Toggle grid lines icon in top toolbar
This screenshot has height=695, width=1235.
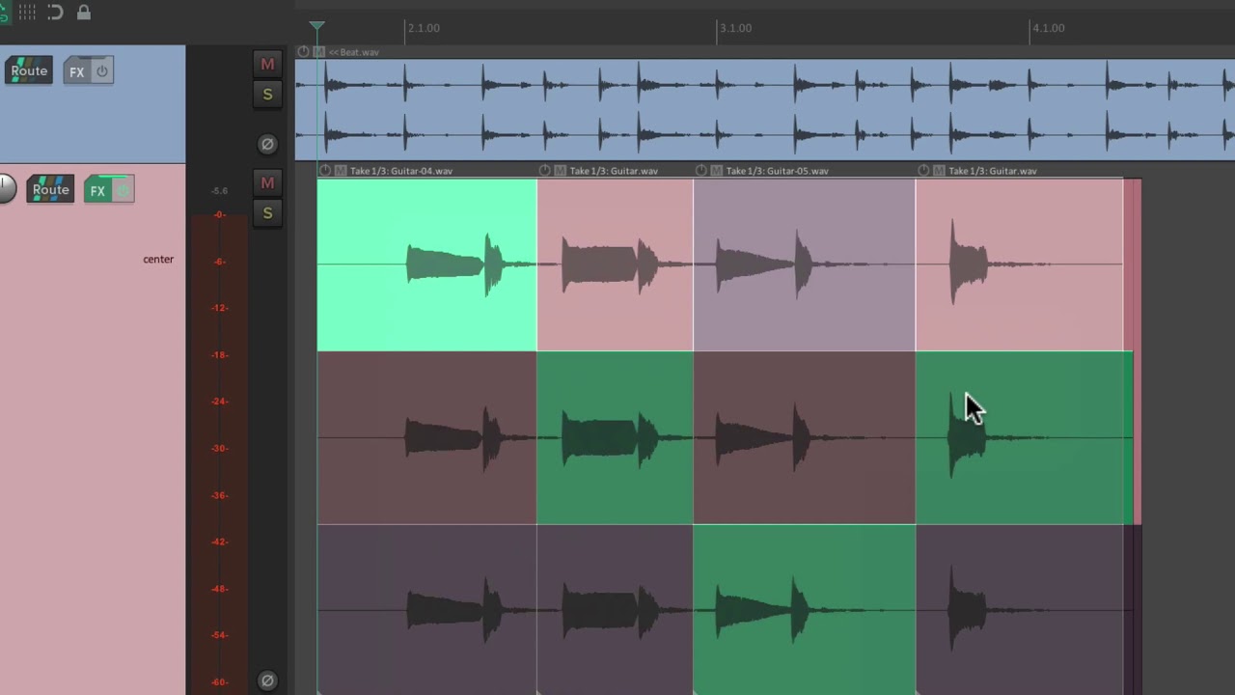click(x=27, y=13)
